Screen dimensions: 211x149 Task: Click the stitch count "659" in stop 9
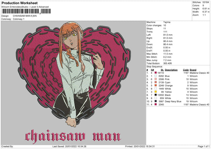[162, 98]
